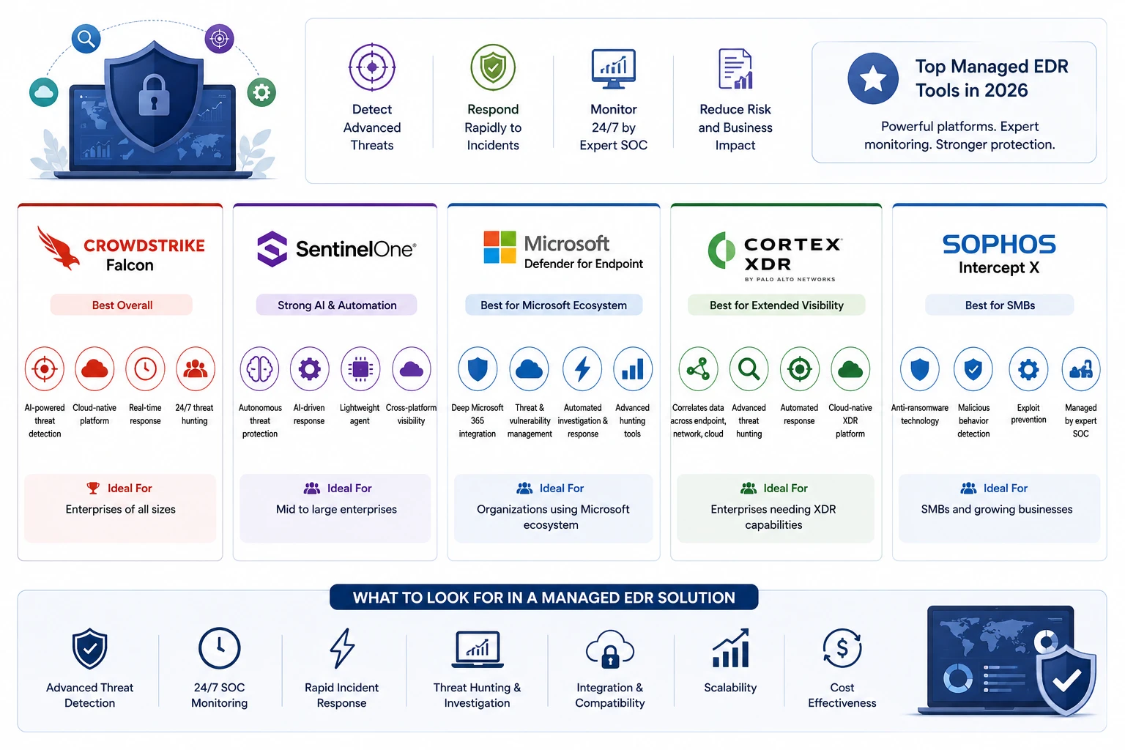This screenshot has height=750, width=1125.
Task: Click the Integration & Compatibility cloud-lock icon
Action: pyautogui.click(x=610, y=649)
